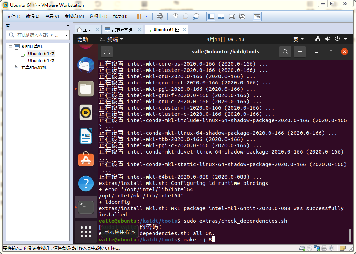Select the second Ubuntu 64 位 entry

coord(41,61)
